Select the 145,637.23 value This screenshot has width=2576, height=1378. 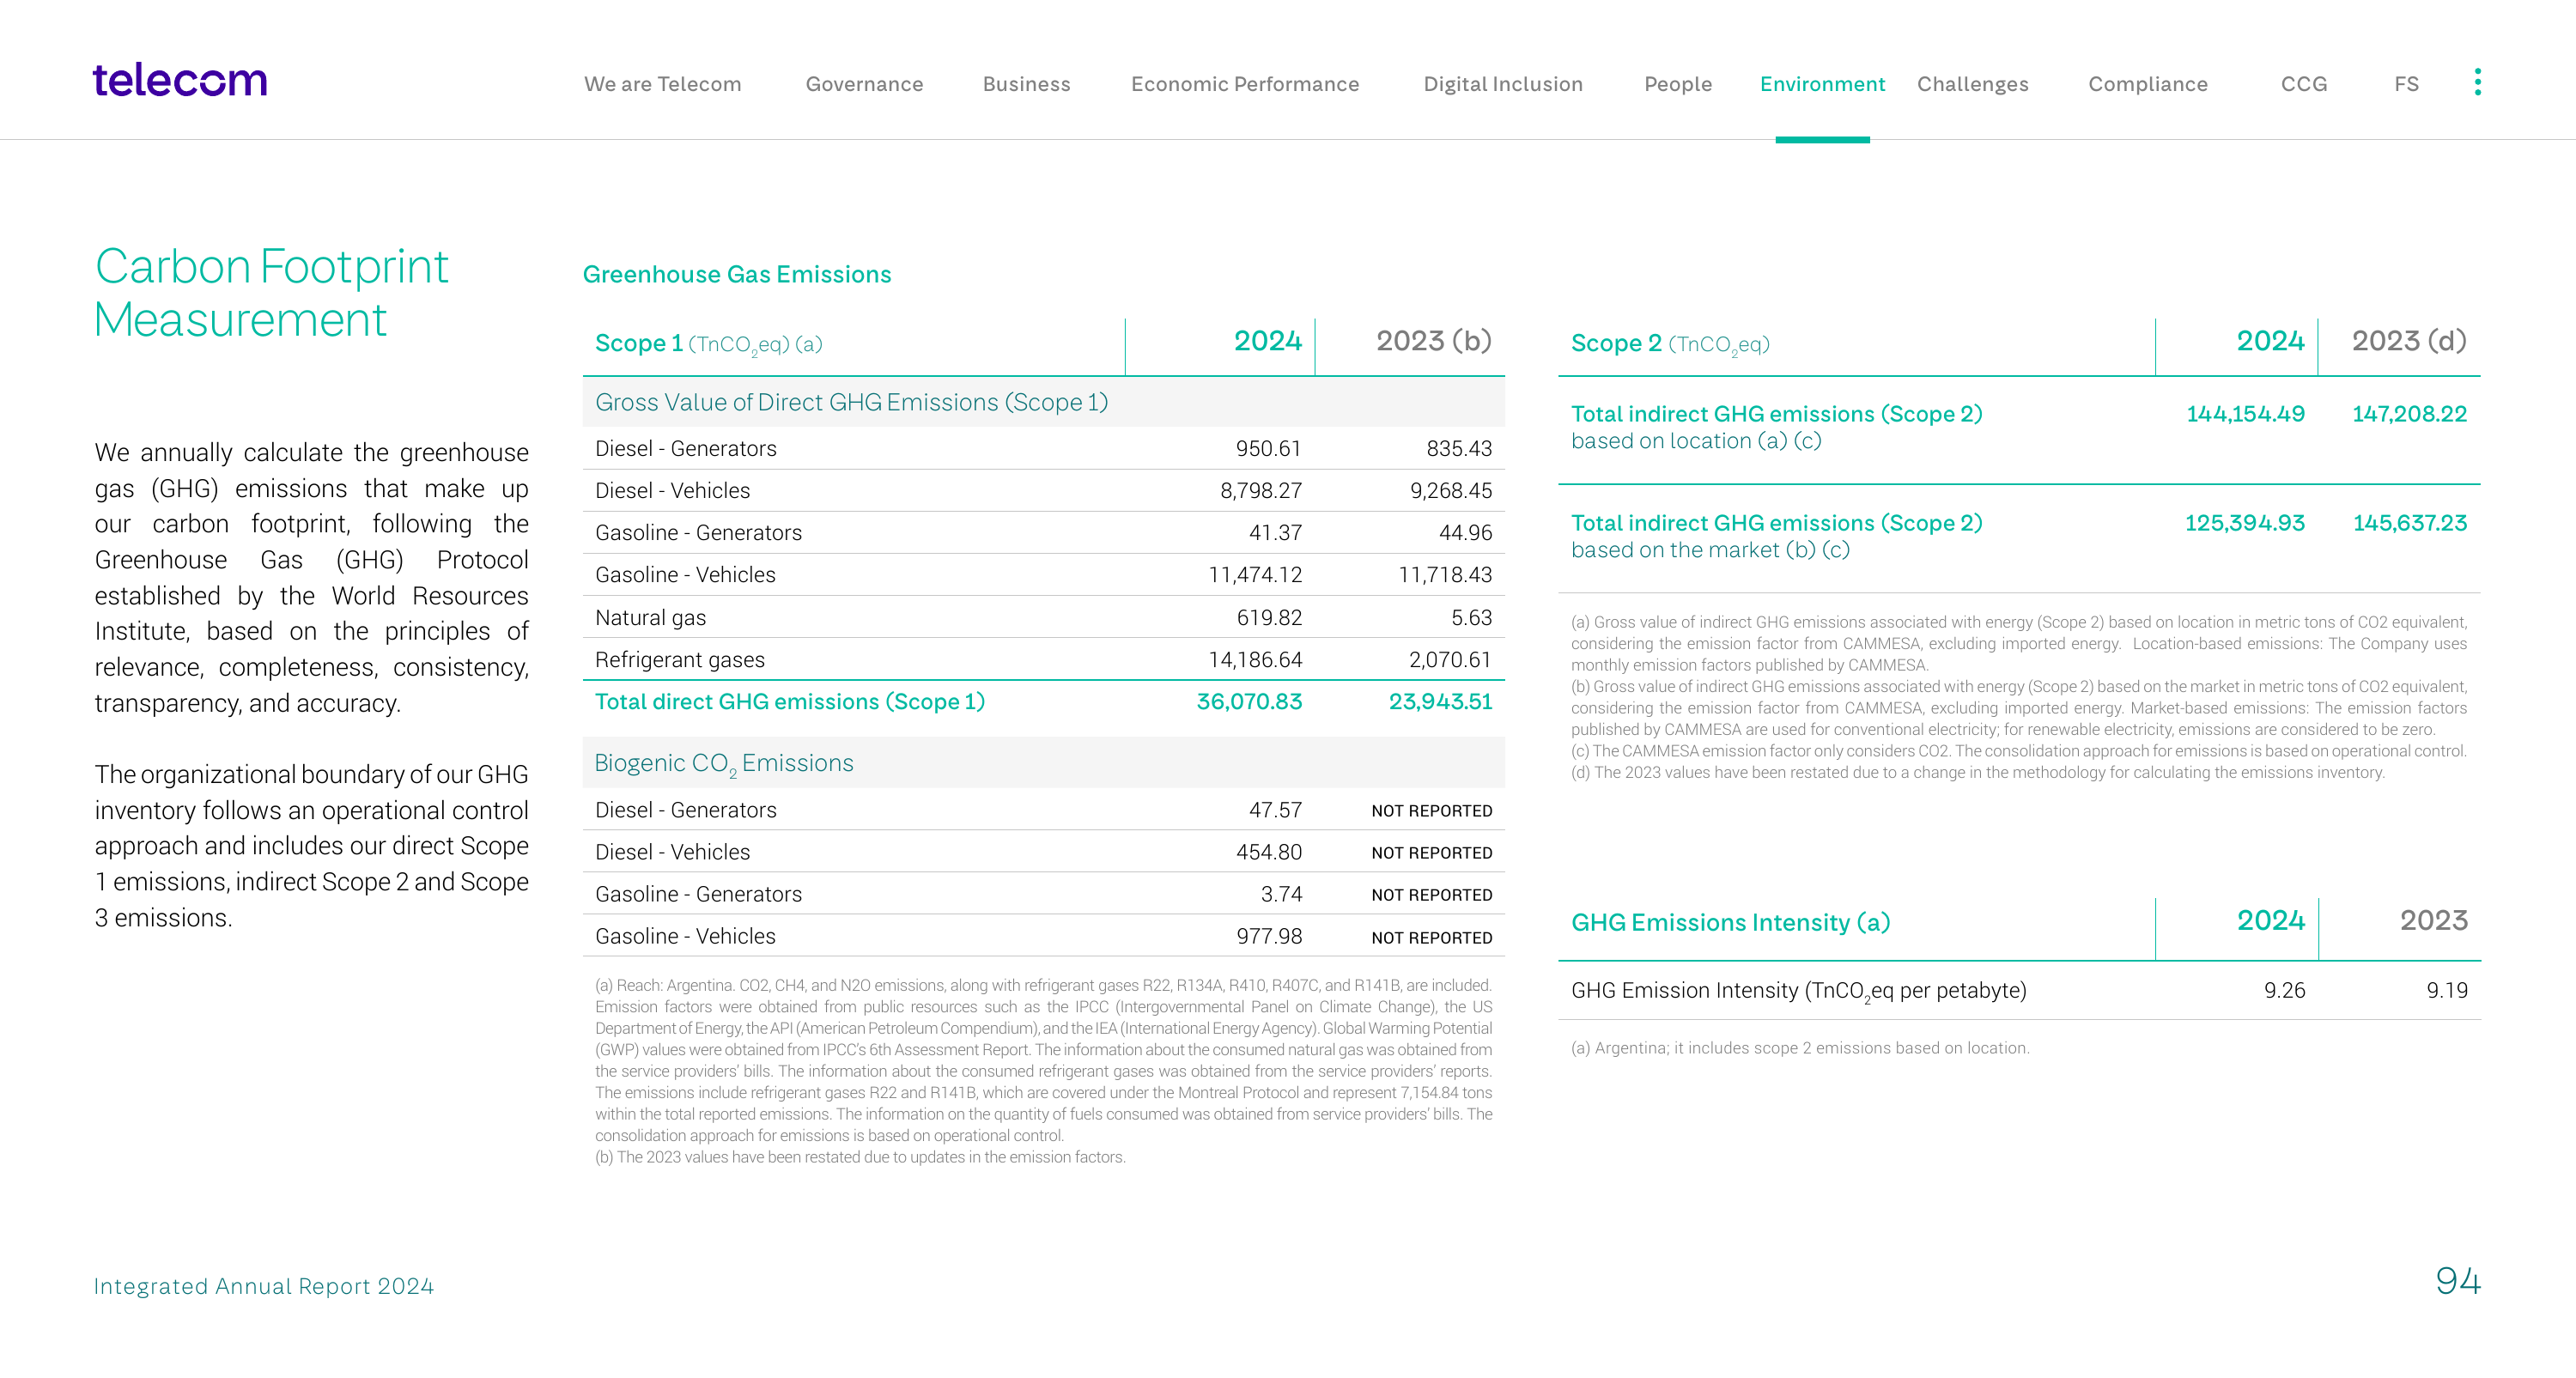(2410, 523)
